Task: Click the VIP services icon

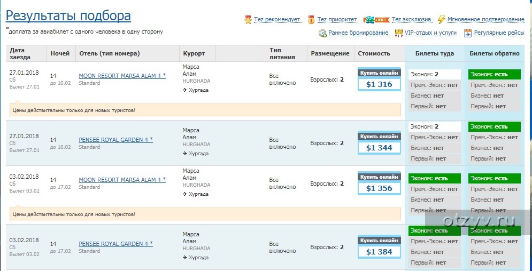Action: [x=398, y=33]
